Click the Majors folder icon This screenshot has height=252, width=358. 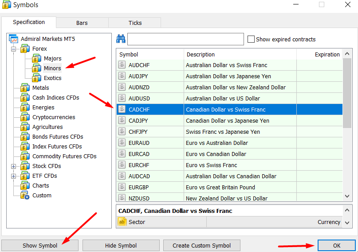[36, 59]
